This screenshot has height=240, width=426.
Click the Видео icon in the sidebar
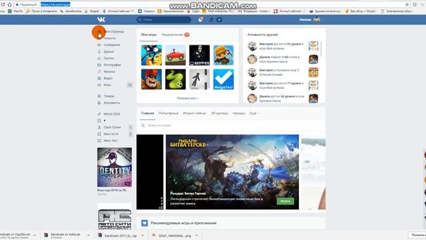(99, 78)
